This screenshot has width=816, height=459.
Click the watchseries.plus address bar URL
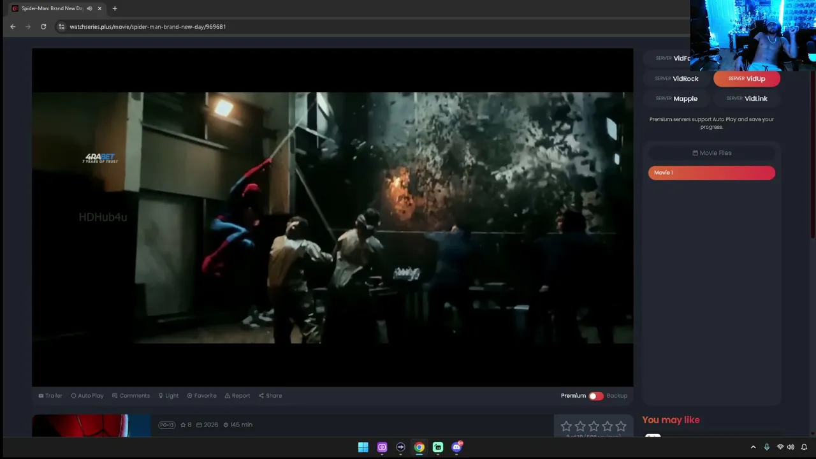tap(147, 27)
